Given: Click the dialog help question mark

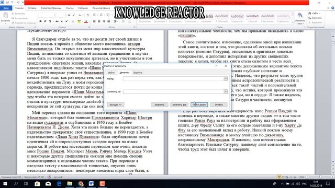Looking at the screenshot, I should 216,66.
